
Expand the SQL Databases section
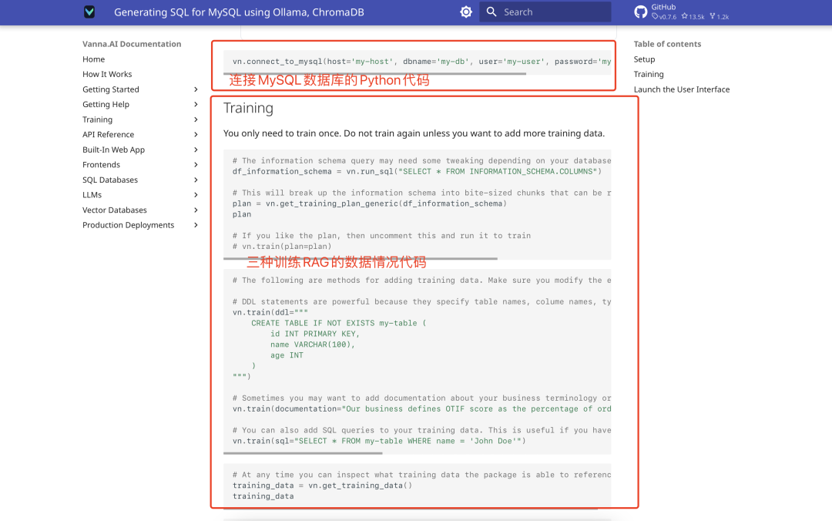[x=196, y=180]
